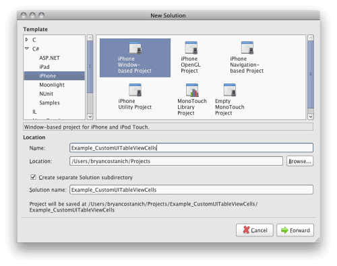Click up arrow of category list scrollbar

[90, 38]
